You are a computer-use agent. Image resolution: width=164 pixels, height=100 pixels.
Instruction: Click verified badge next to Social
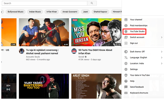(x=86, y=57)
